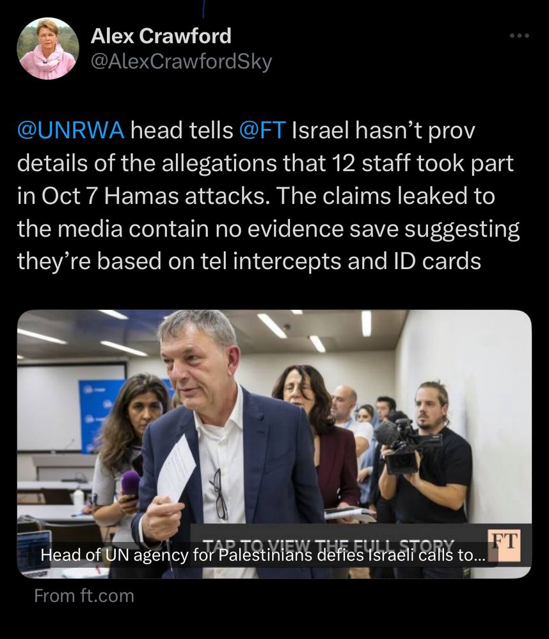Click the glasses hanging on the white shirt
Image resolution: width=549 pixels, height=639 pixels.
point(219,494)
